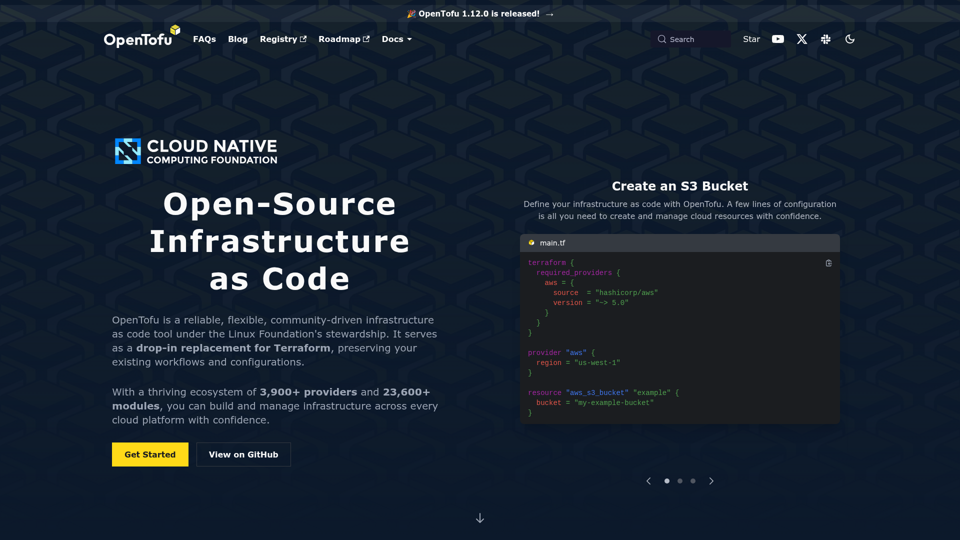Click the "my-example-bucket" string
Screen dimensions: 960x540
[614, 403]
